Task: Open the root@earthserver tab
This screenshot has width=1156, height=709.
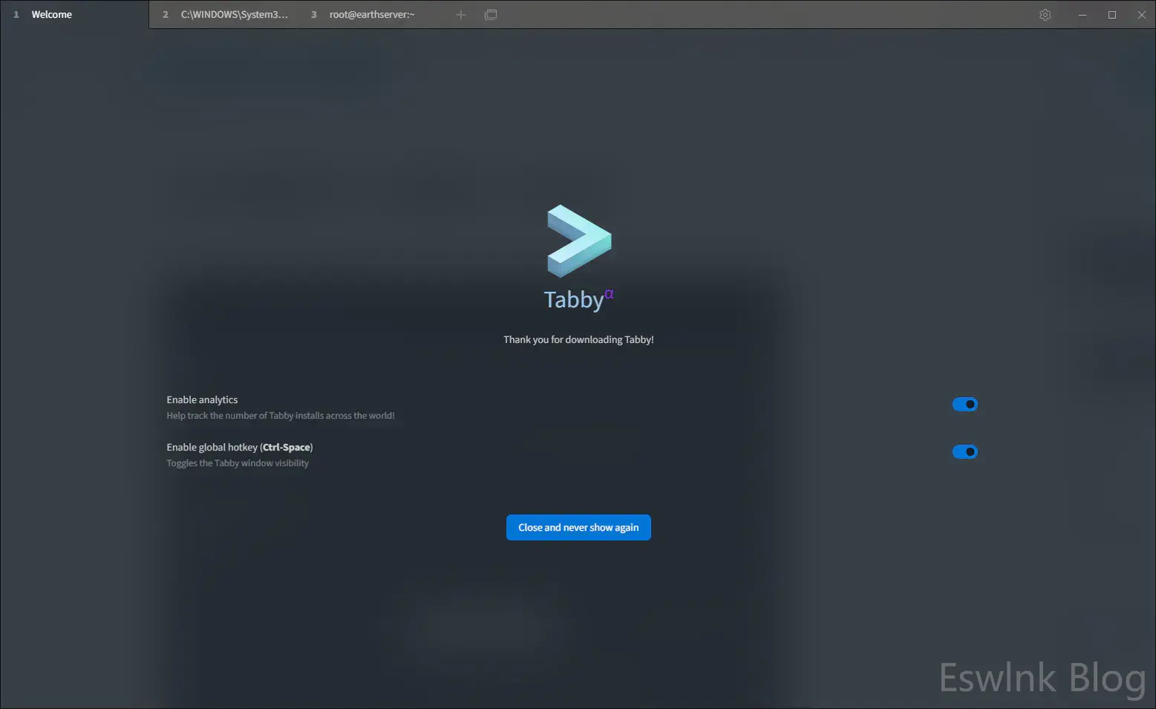Action: coord(372,15)
